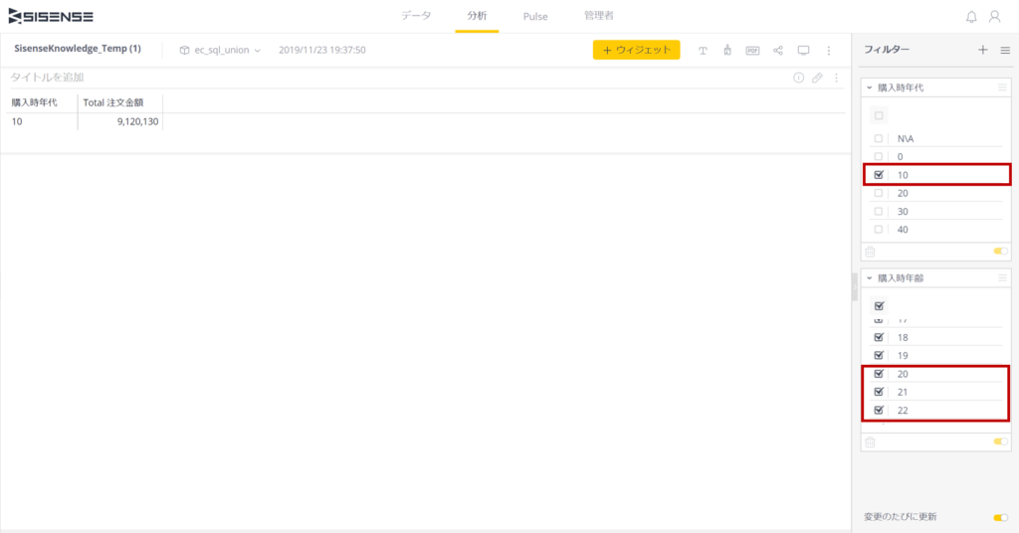Open the user profile menu
Viewport: 1019px width, 533px height.
[994, 17]
